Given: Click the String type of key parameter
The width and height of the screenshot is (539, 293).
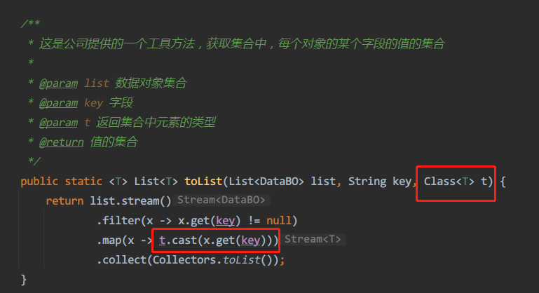Looking at the screenshot, I should coord(367,182).
